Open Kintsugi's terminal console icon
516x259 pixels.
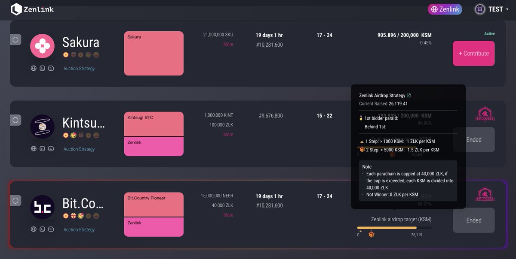[42, 149]
